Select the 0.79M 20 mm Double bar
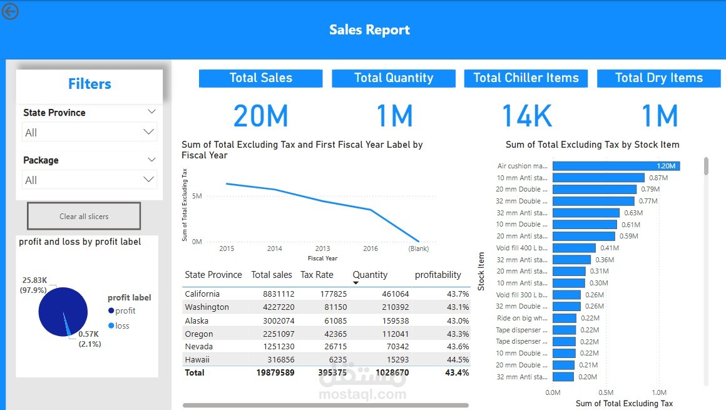The width and height of the screenshot is (726, 410). pos(595,189)
